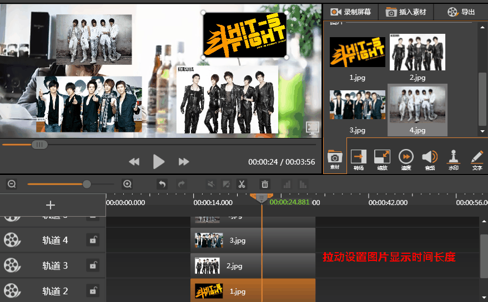Add a new track with plus button
The height and width of the screenshot is (302, 488).
coord(51,205)
